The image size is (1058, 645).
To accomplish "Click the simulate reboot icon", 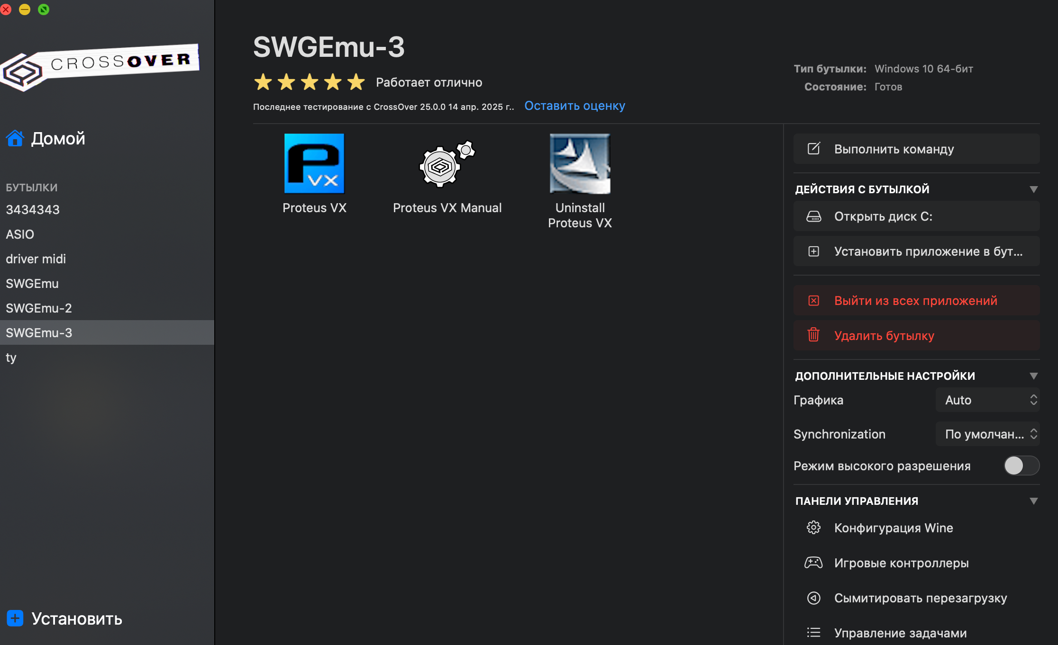I will pyautogui.click(x=813, y=598).
